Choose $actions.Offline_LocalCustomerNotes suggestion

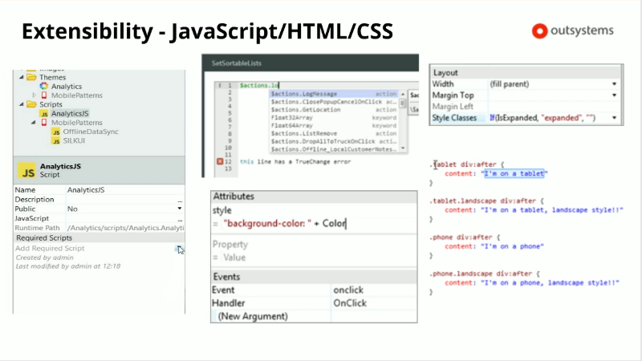pyautogui.click(x=334, y=149)
